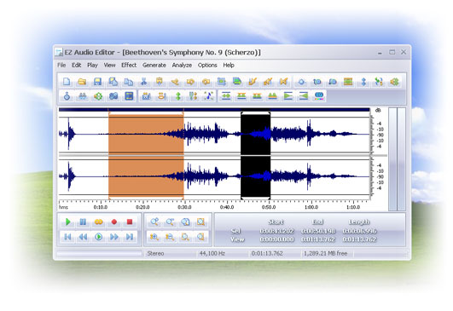453x311 pixels.
Task: Click the Cut scissors toolbar icon
Action: (x=143, y=82)
